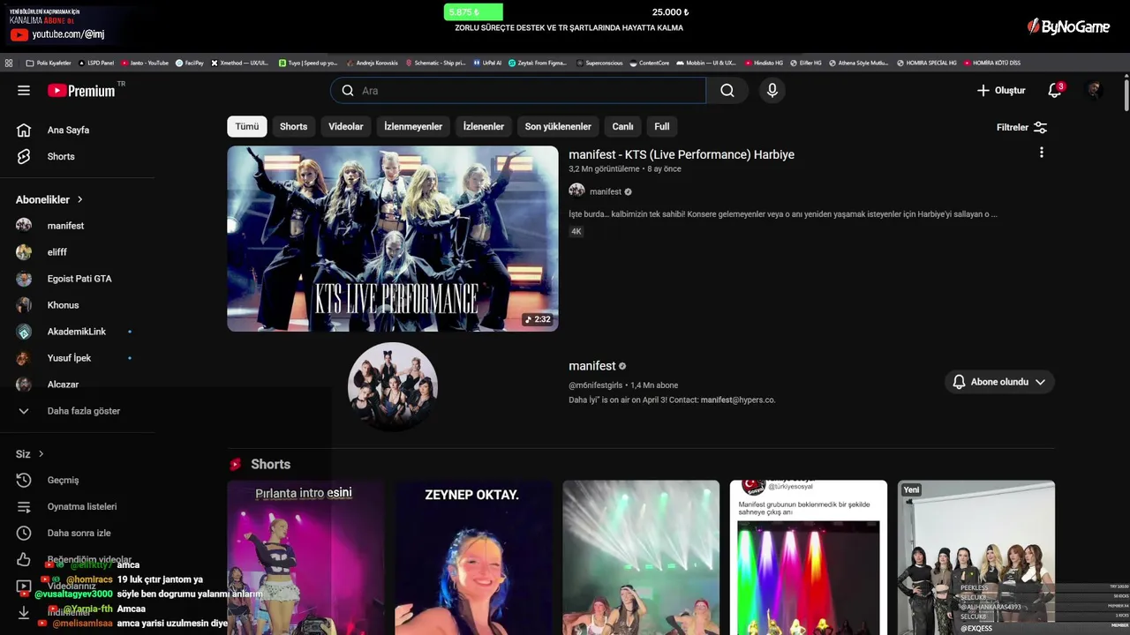Screen dimensions: 1130x635
Task: Select the Shorts filter chip
Action: click(293, 127)
